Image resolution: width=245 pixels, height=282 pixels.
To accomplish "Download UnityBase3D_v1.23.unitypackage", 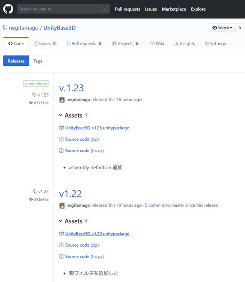I will tap(97, 128).
